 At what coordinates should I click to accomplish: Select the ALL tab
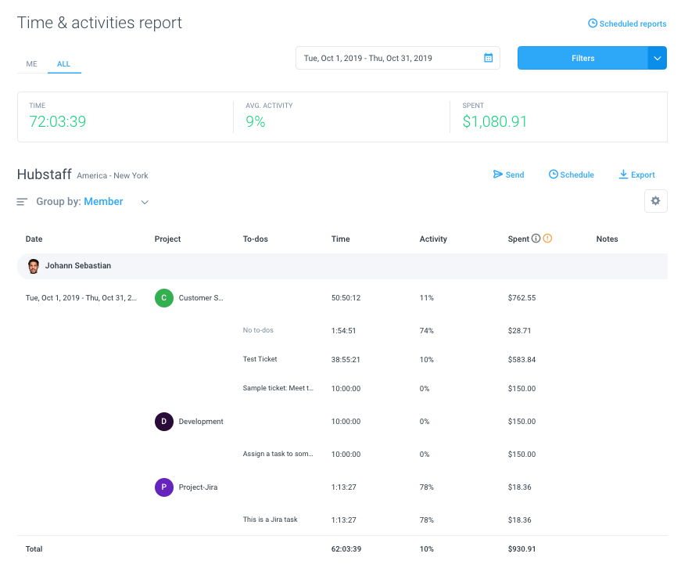64,64
